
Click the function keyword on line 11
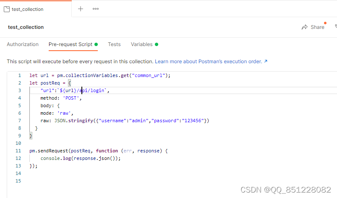(x=107, y=151)
